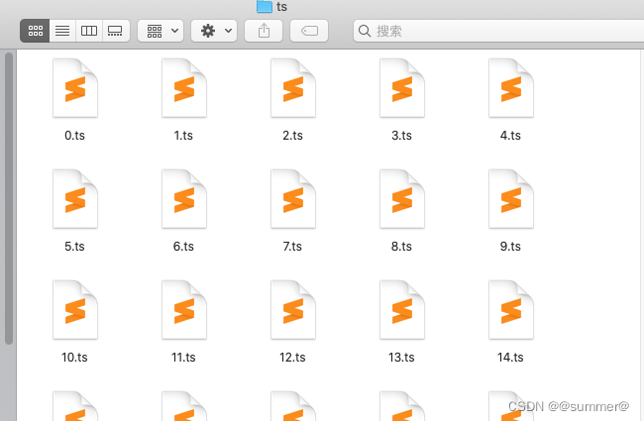Open the group-by arrangement dropdown
The height and width of the screenshot is (421, 644).
point(161,31)
